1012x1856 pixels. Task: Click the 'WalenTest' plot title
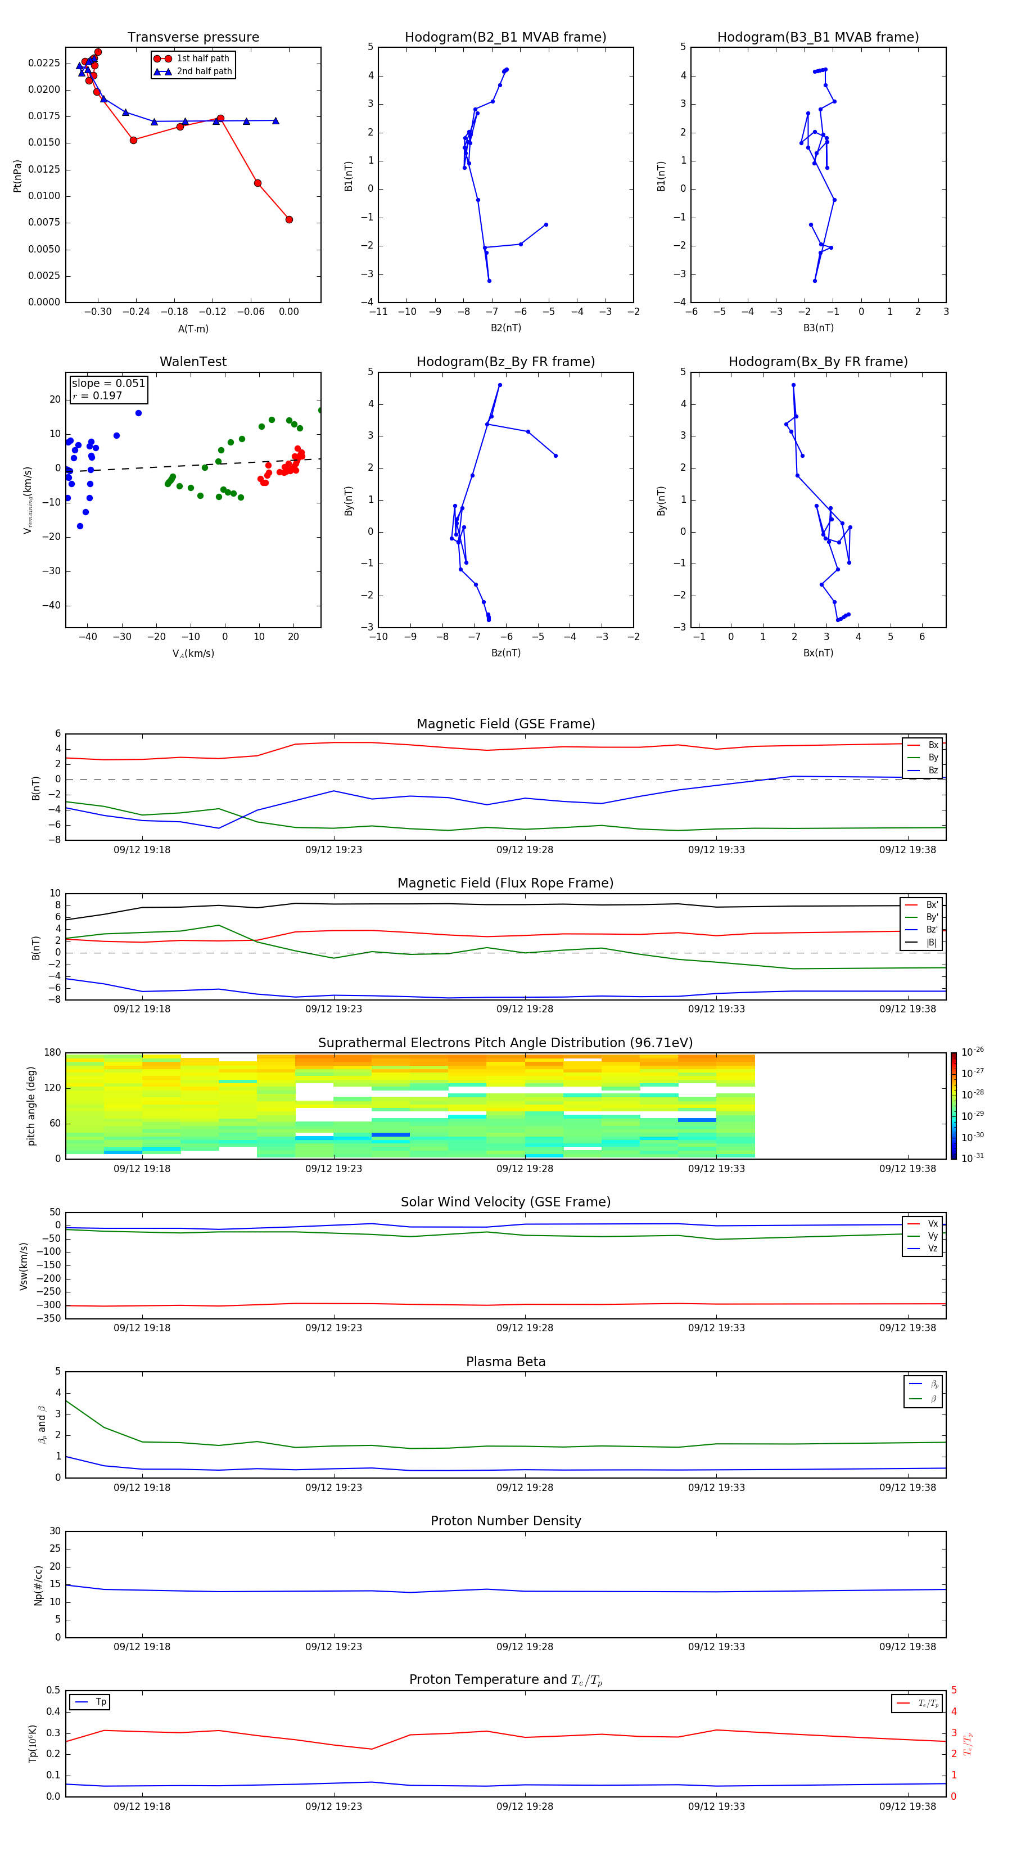tap(193, 362)
